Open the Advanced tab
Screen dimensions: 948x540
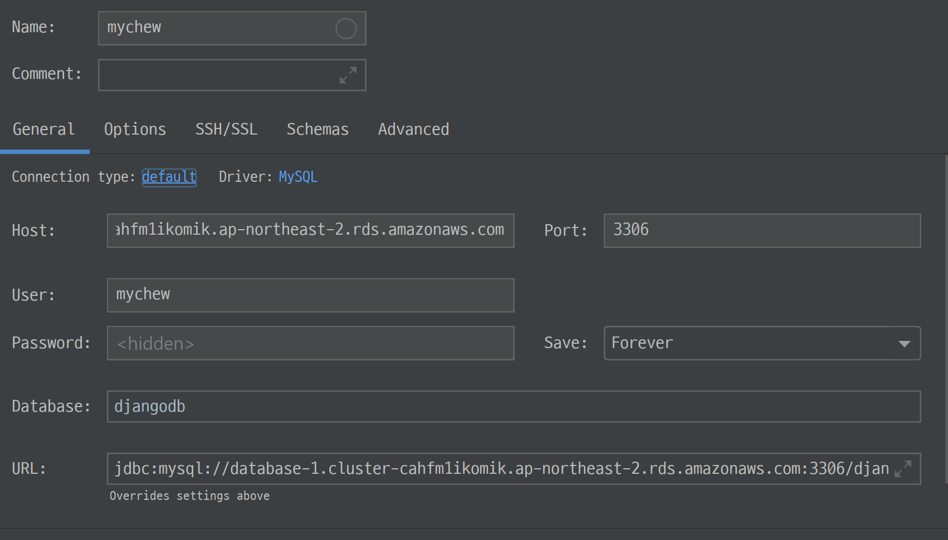[x=413, y=129]
